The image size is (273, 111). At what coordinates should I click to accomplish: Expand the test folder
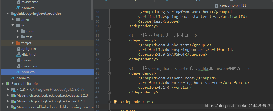point(18,37)
